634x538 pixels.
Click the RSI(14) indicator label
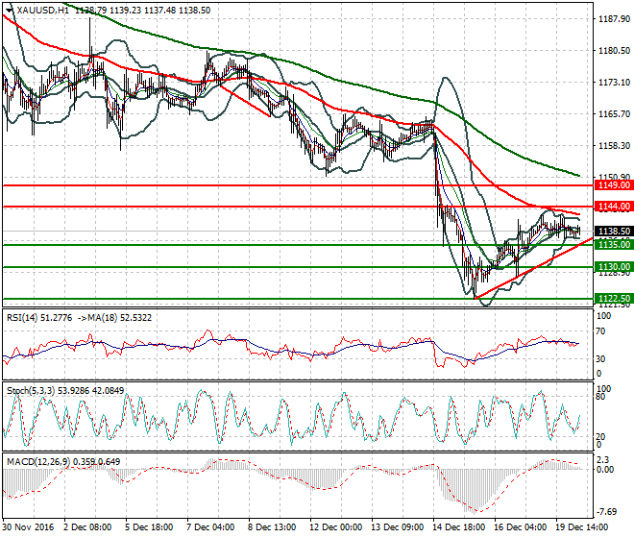click(23, 318)
